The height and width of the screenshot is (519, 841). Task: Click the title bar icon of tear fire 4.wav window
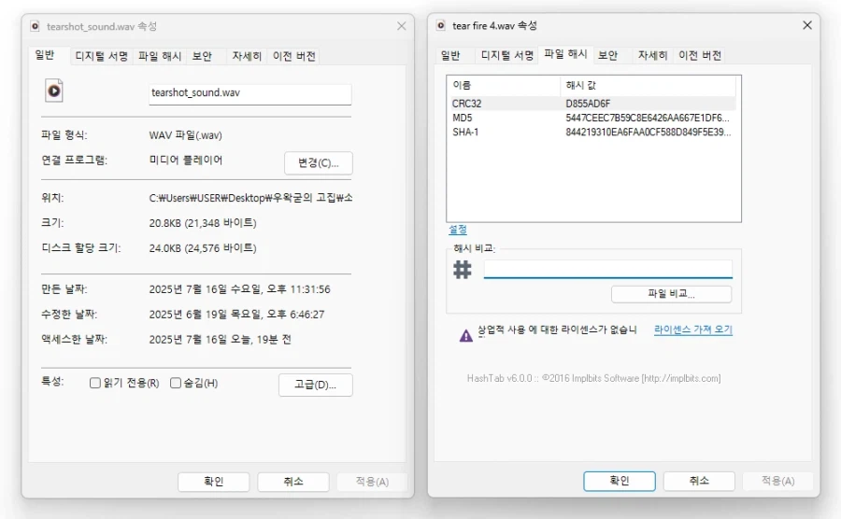pyautogui.click(x=441, y=25)
